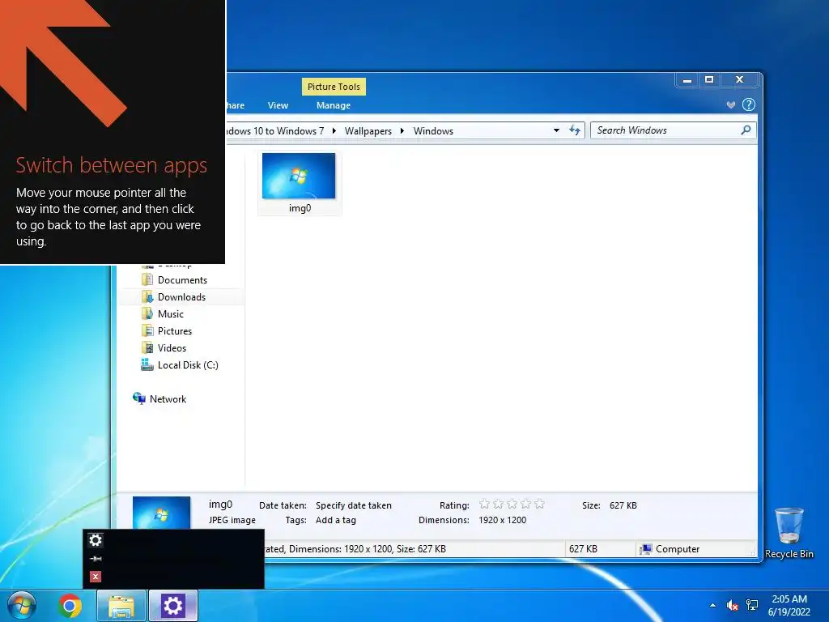Screen dimensions: 829x622
Task: Set rating to five stars
Action: tap(539, 504)
